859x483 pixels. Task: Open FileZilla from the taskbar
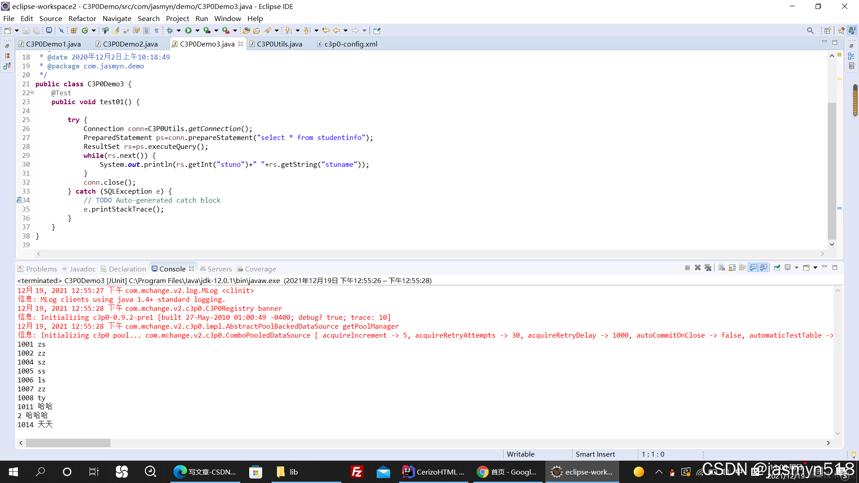coord(357,472)
